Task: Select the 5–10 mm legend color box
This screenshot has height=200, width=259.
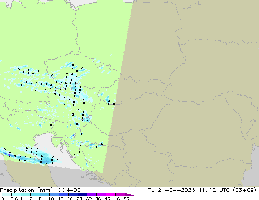Action: 45,195
